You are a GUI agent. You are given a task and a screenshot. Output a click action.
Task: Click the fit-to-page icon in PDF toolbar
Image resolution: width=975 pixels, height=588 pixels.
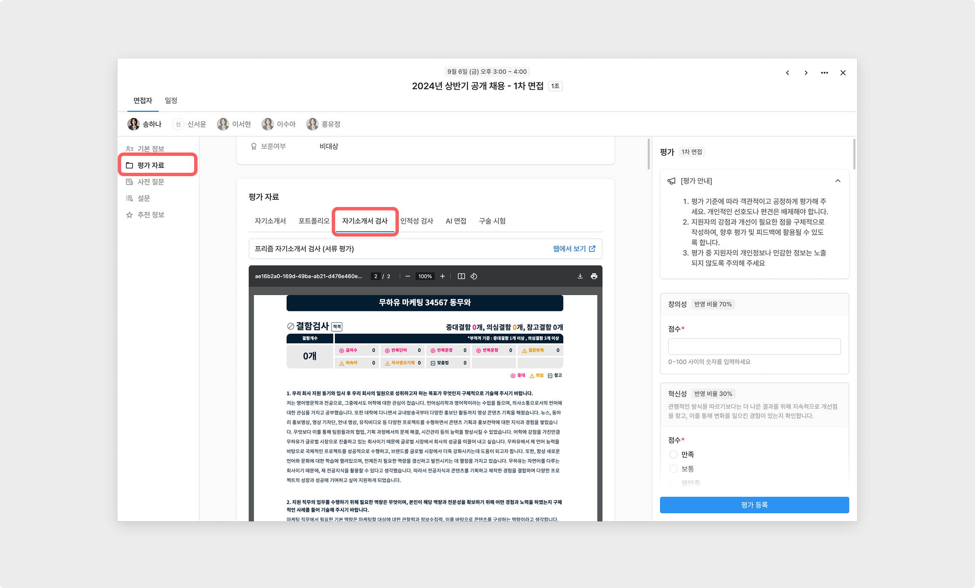[461, 276]
